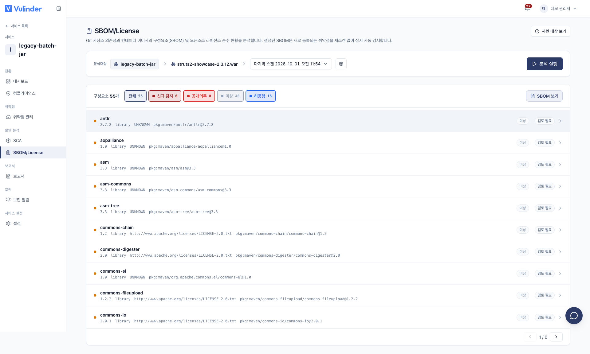
Task: Toggle the 허용형 15 filter chip
Action: click(261, 96)
